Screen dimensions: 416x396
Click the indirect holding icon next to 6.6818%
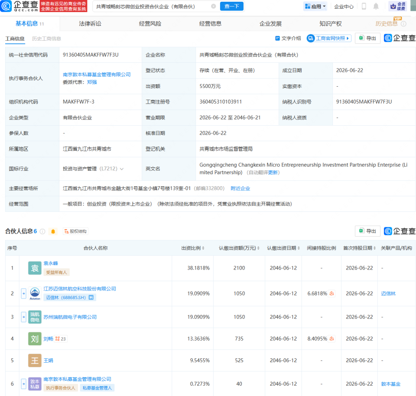tap(331, 294)
